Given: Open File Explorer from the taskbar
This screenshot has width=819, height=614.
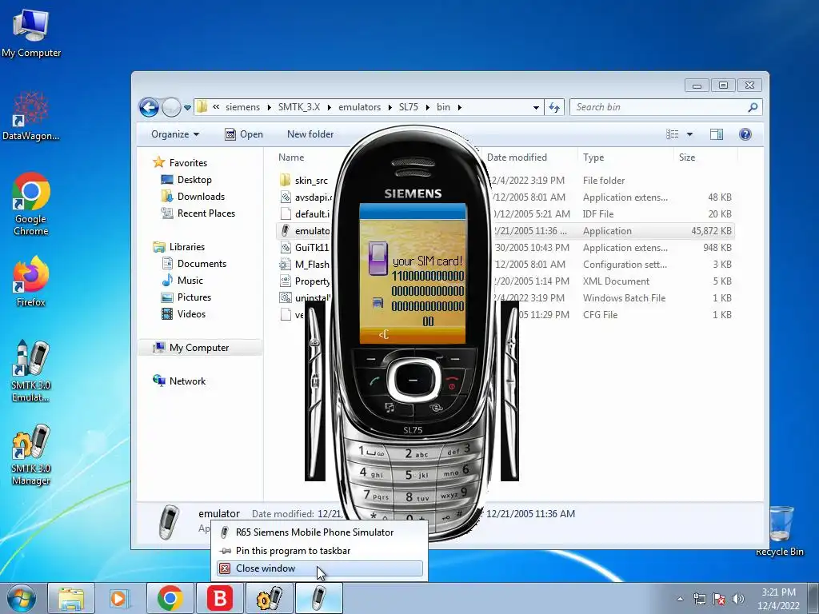Looking at the screenshot, I should click(x=71, y=598).
